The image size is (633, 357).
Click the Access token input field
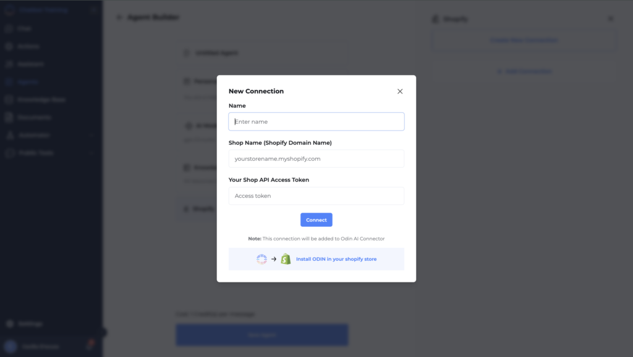[316, 195]
